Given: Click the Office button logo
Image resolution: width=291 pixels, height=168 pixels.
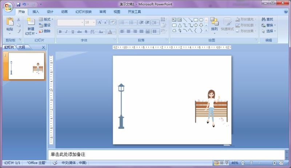Looking at the screenshot, I should point(8,8).
